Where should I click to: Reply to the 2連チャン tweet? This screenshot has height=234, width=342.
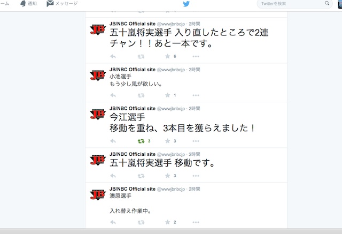point(113,57)
